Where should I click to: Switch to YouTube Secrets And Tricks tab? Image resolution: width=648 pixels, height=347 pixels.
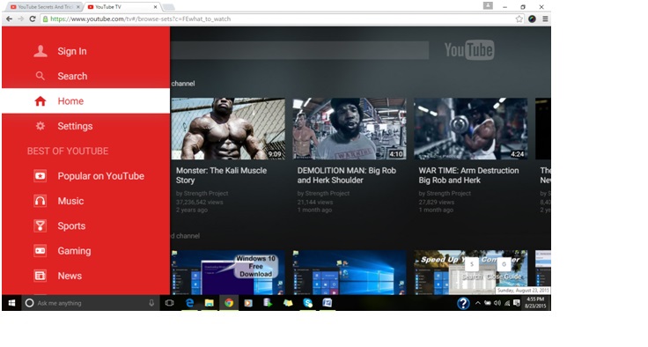coord(45,7)
